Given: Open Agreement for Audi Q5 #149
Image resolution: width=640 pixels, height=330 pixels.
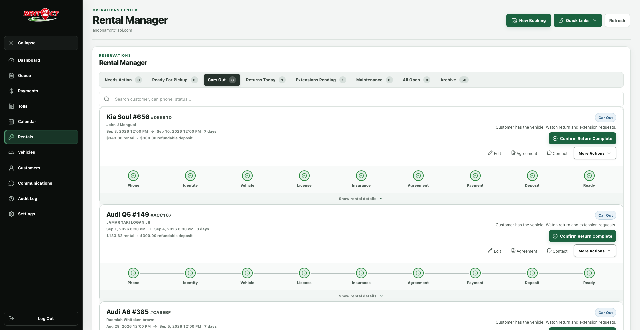Looking at the screenshot, I should pos(524,251).
